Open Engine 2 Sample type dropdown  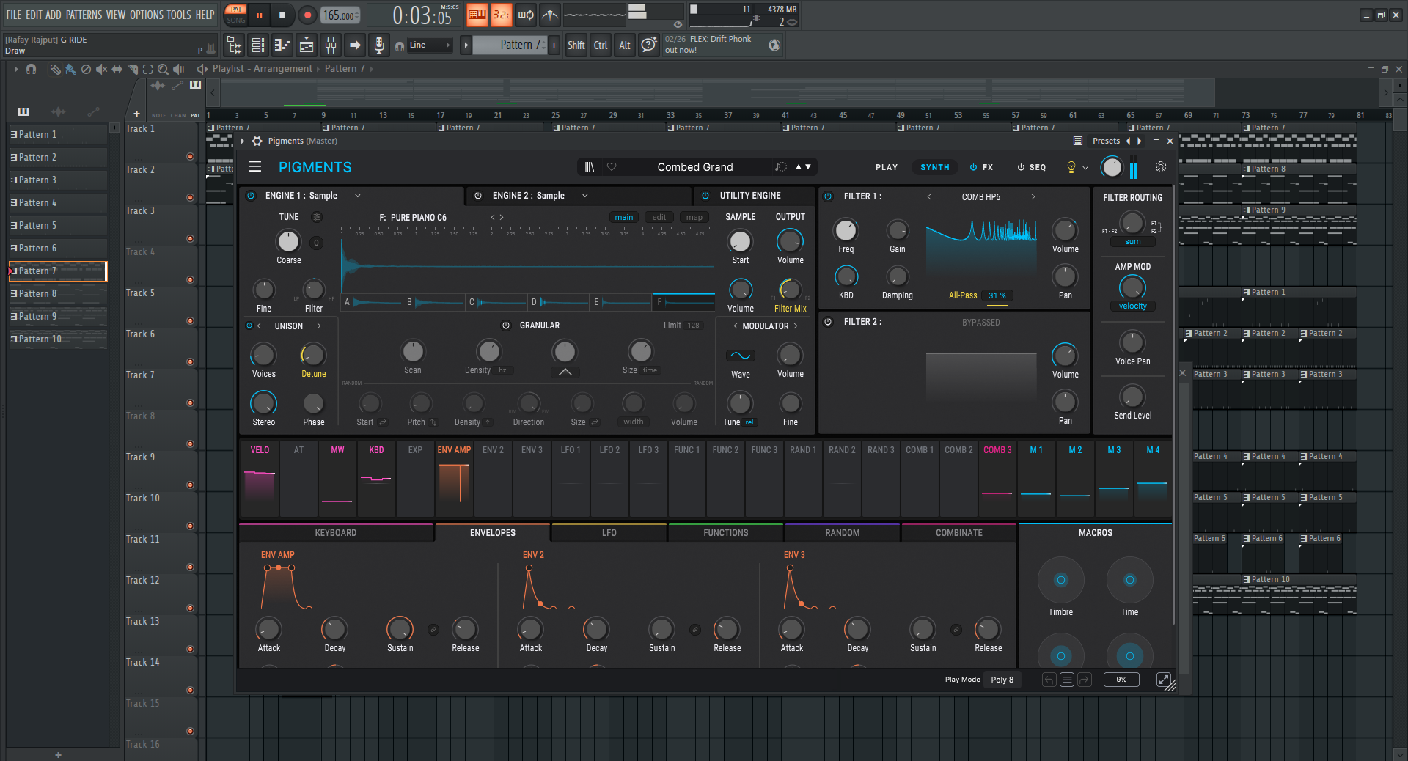585,196
